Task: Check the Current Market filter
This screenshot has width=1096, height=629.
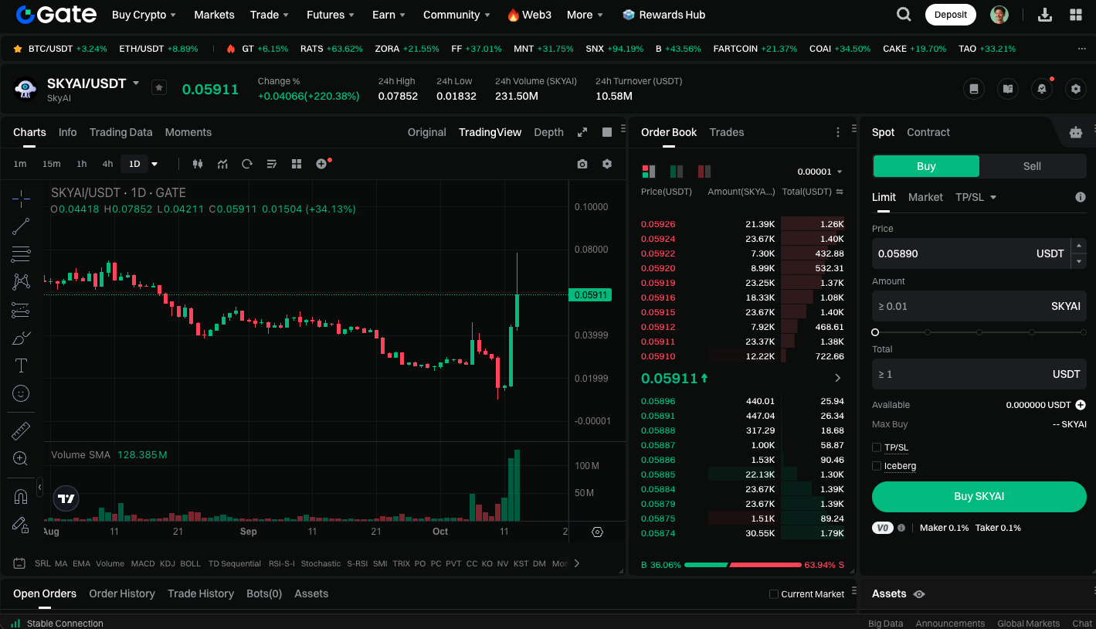Action: click(774, 594)
